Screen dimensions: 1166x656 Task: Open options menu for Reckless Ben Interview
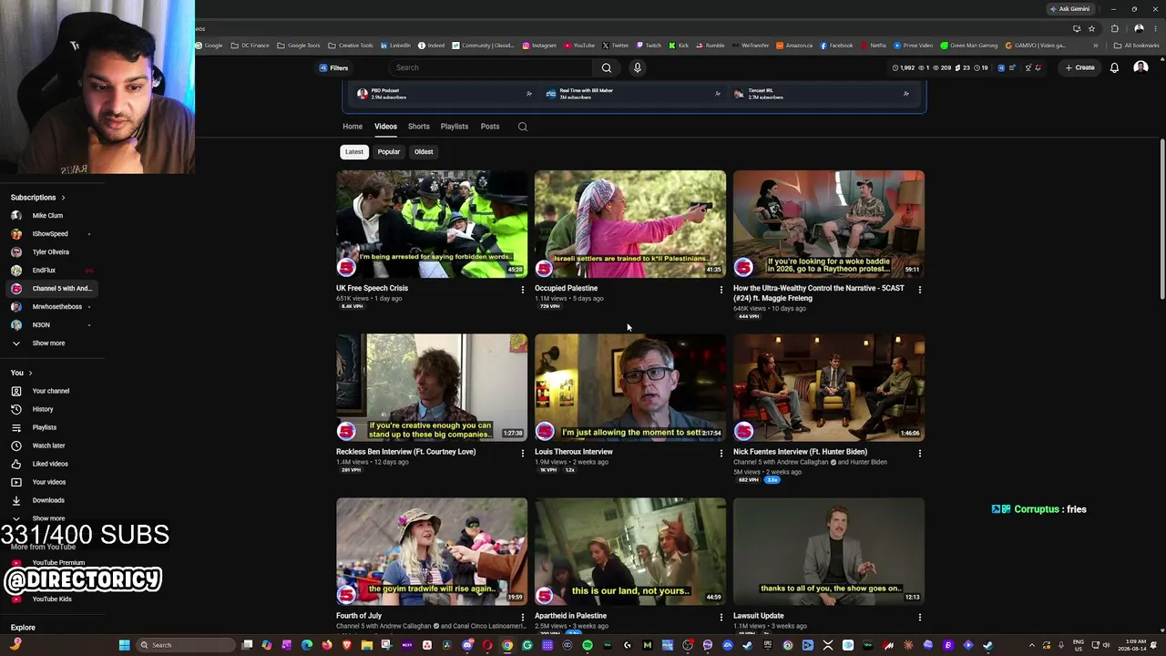pos(523,453)
